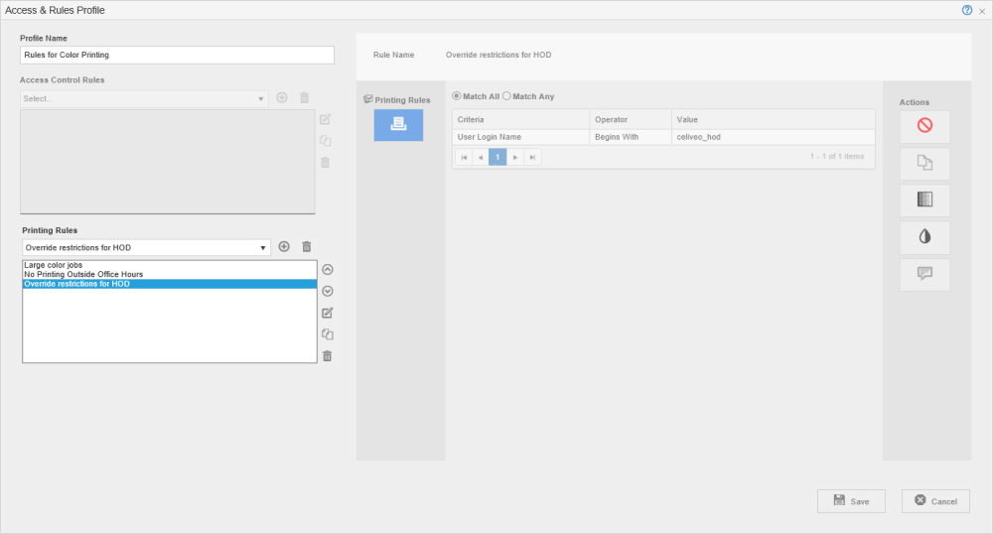
Task: Click page 1 in the pager
Action: [x=497, y=157]
